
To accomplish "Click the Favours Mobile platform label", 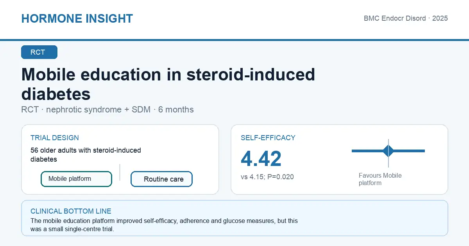I will 380,179.
